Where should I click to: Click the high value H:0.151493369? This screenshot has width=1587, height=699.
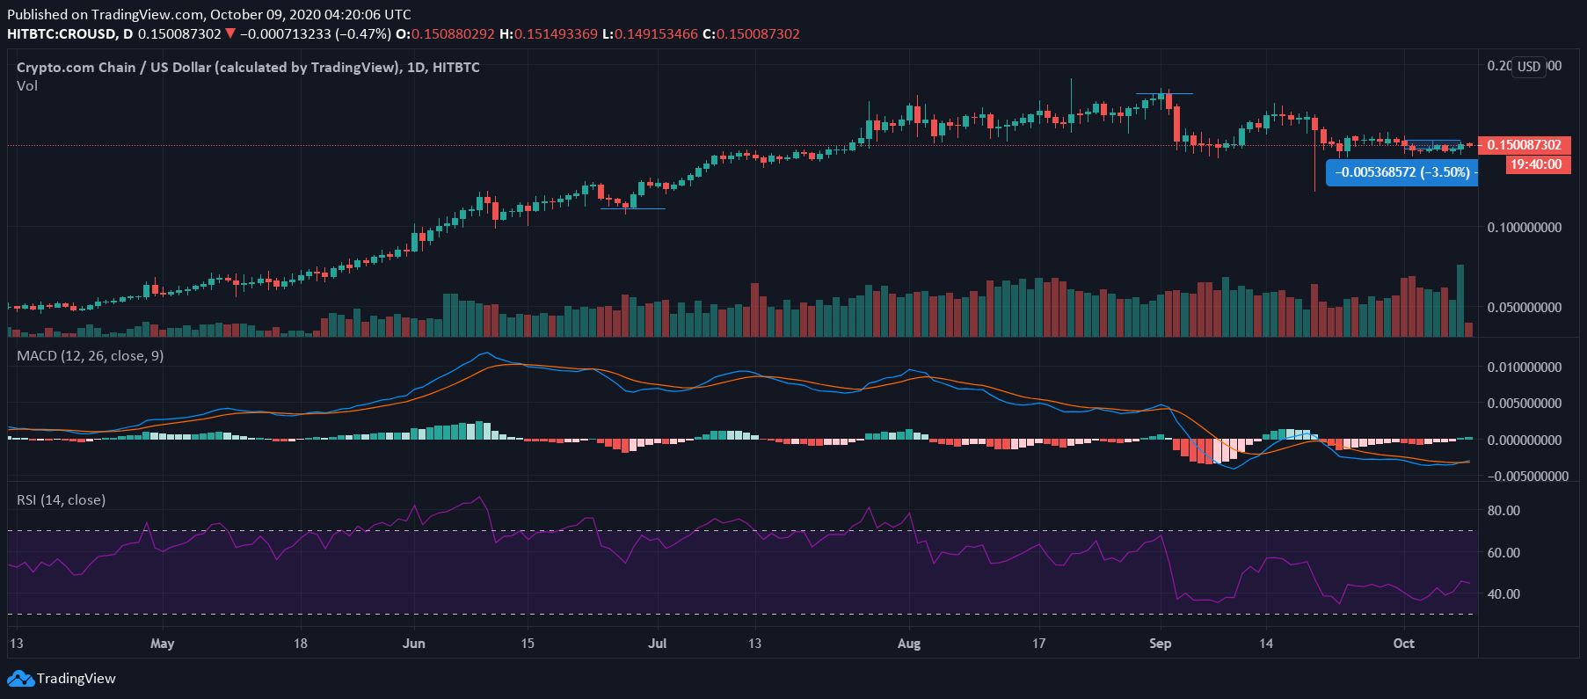[x=549, y=34]
